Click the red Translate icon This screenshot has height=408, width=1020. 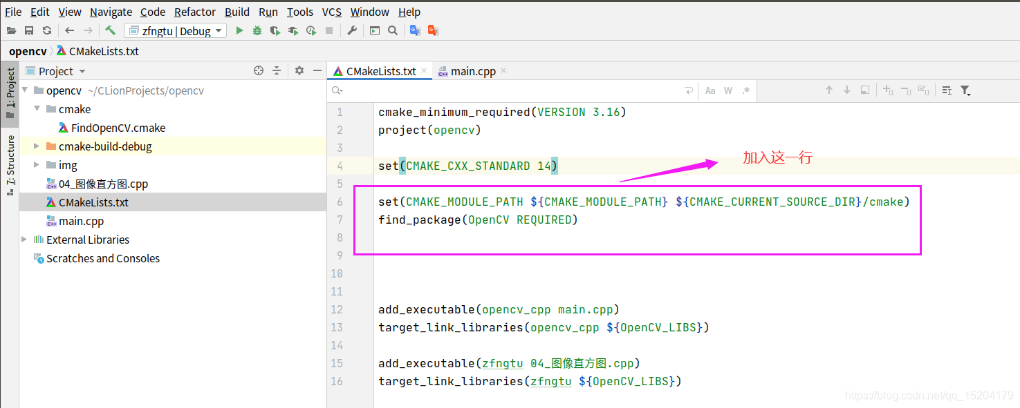[x=433, y=30]
